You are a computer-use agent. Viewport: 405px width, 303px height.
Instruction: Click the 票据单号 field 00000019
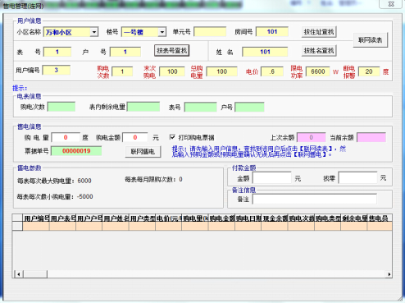click(76, 151)
